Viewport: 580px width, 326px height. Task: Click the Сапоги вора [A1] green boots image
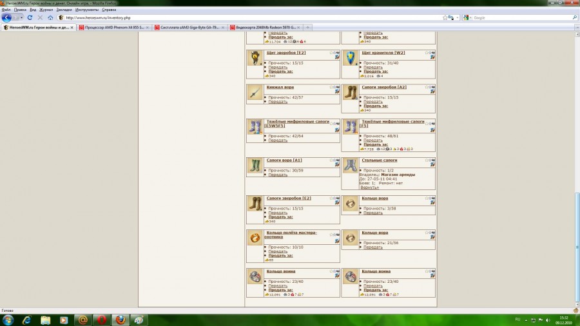point(255,166)
